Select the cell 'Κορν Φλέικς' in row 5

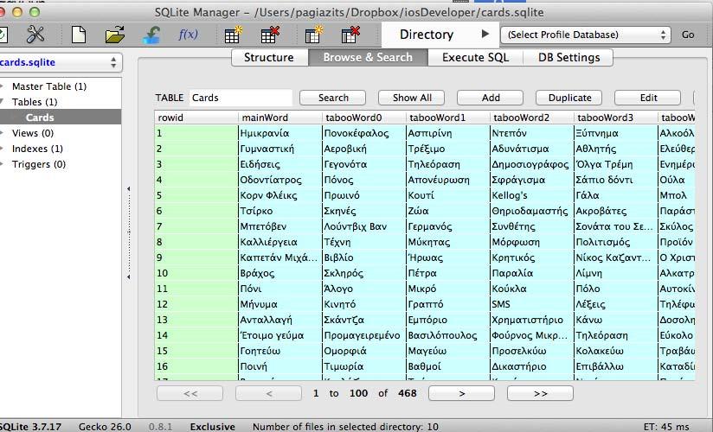coord(280,195)
